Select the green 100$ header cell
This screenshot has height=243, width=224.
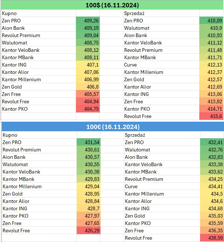[112, 5]
